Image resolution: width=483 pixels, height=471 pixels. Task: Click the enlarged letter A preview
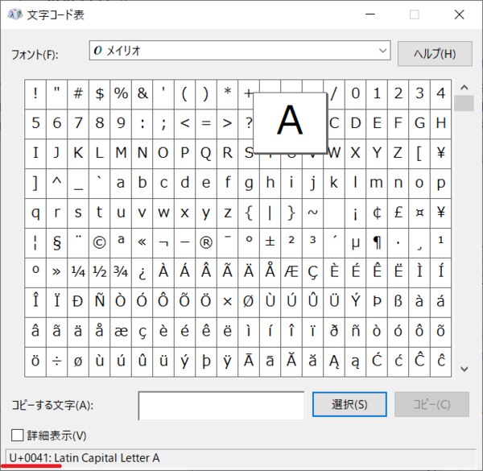click(289, 122)
